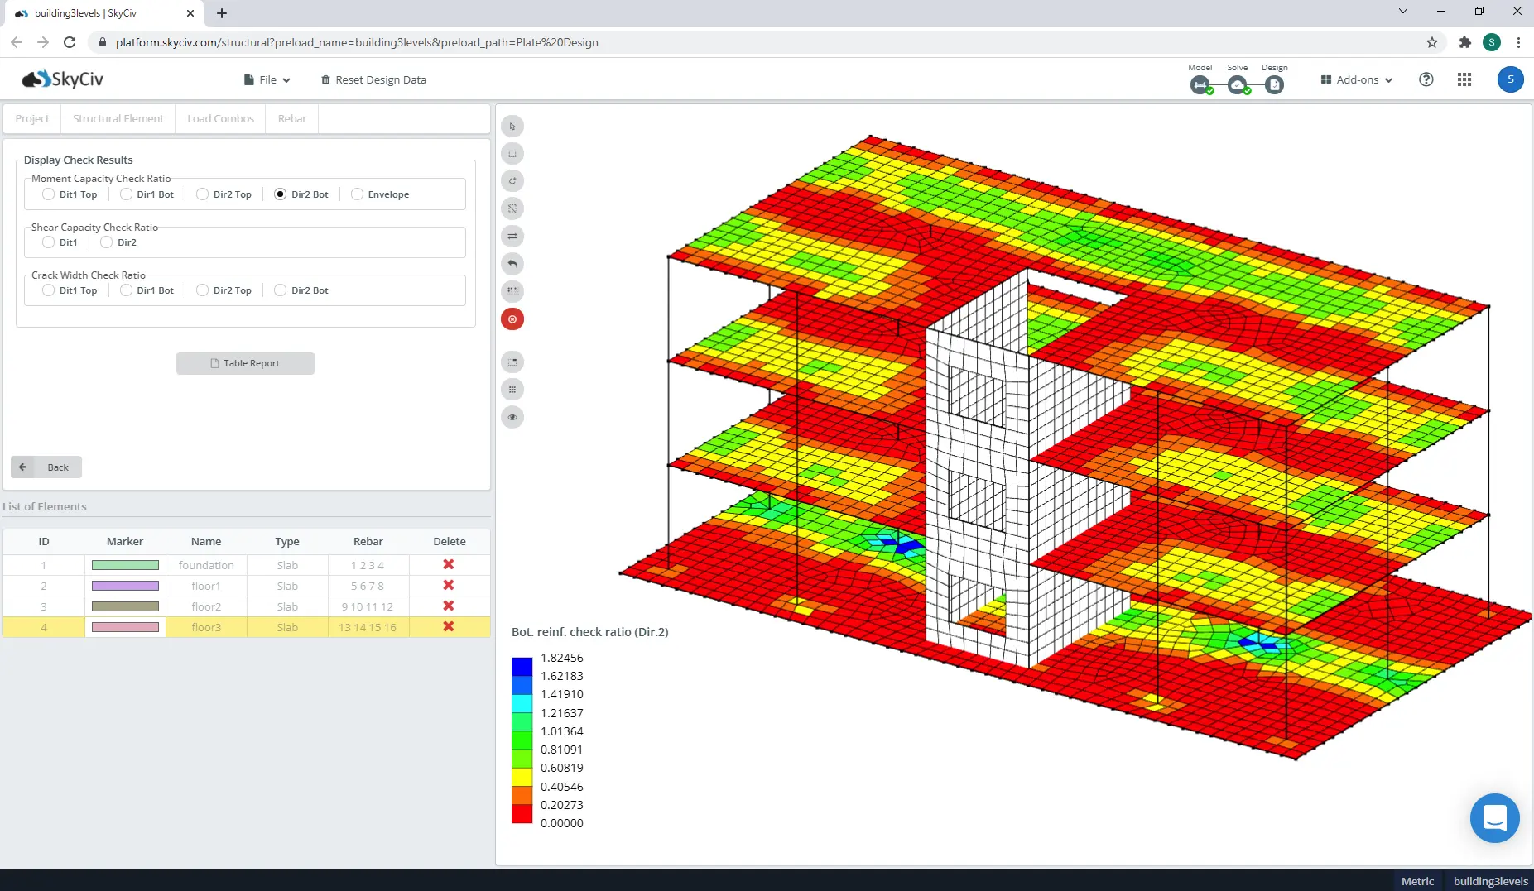Switch to the Load Combos tab
Image resolution: width=1534 pixels, height=891 pixels.
point(219,118)
